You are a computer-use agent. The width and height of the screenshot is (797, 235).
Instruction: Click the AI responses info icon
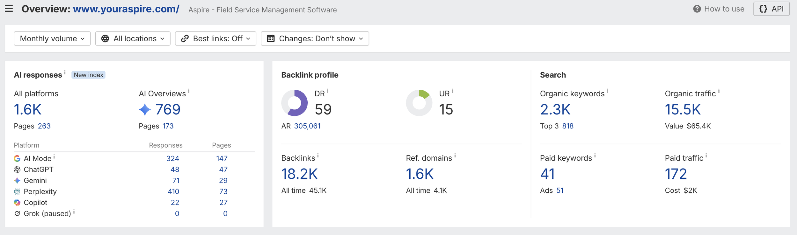[x=65, y=72]
